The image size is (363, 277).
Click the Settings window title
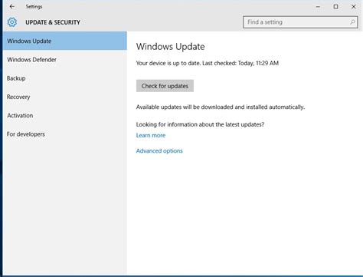coord(34,7)
